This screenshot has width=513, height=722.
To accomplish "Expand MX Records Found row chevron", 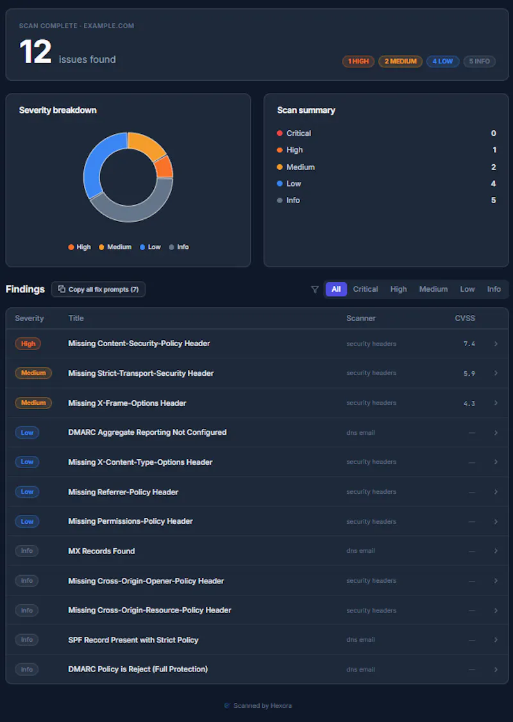I will [x=496, y=551].
